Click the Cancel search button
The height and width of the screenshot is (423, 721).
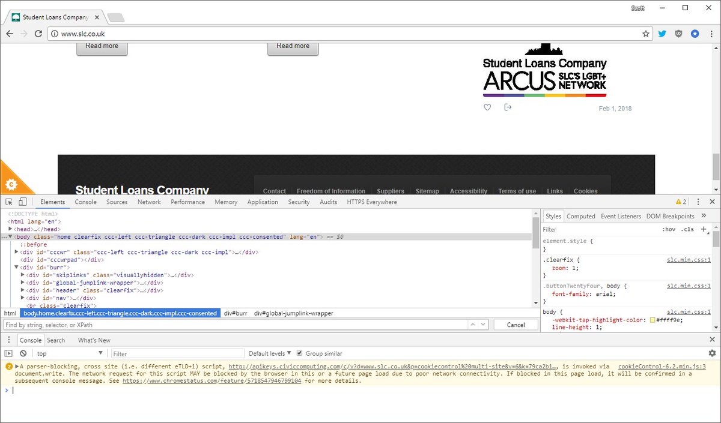[x=516, y=325]
